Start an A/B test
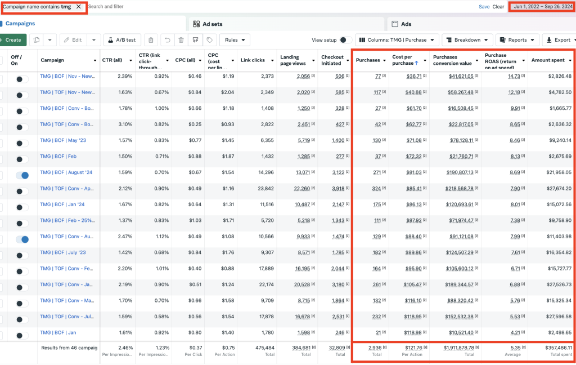 point(122,40)
